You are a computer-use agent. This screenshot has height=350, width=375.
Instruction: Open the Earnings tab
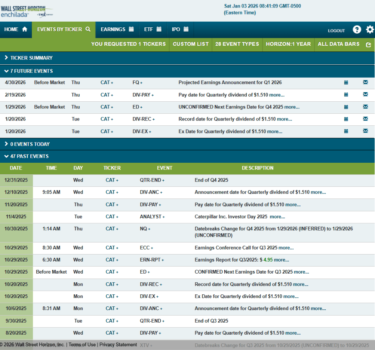[x=117, y=29]
